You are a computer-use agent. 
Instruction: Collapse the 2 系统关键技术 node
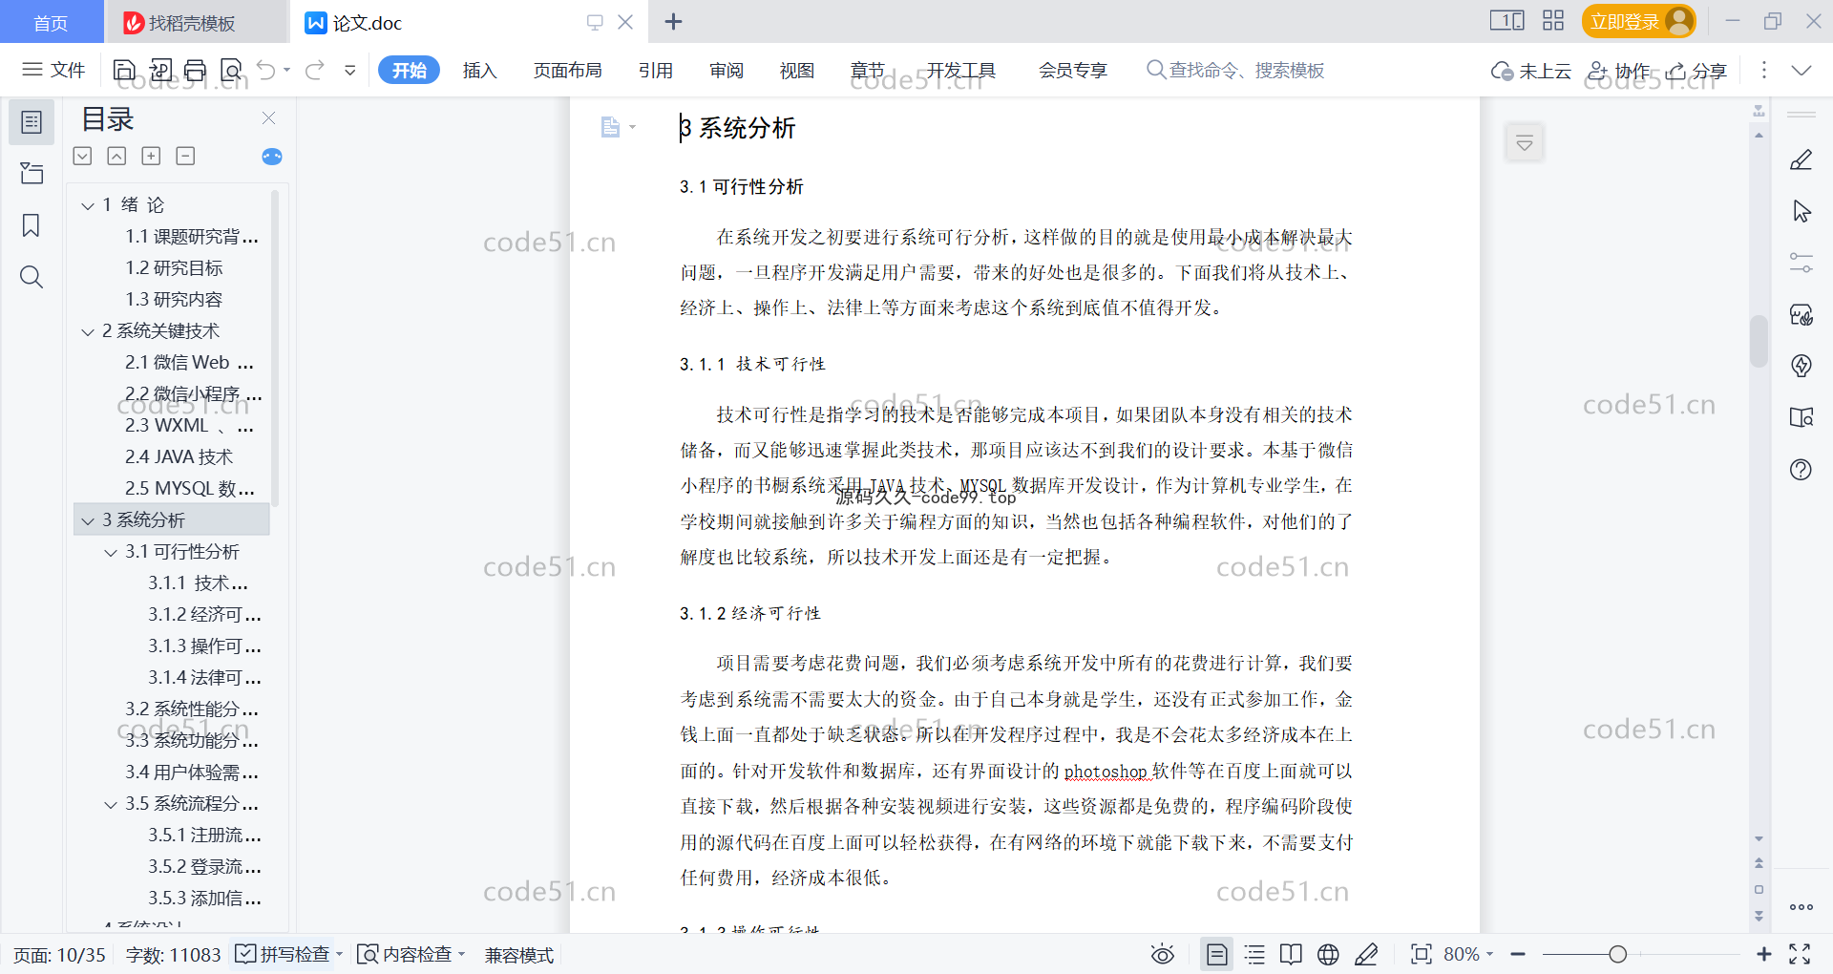pos(88,331)
